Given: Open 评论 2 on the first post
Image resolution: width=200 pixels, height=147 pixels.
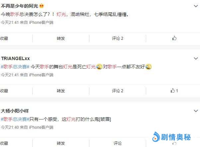Looking at the screenshot, I should coord(118,38).
